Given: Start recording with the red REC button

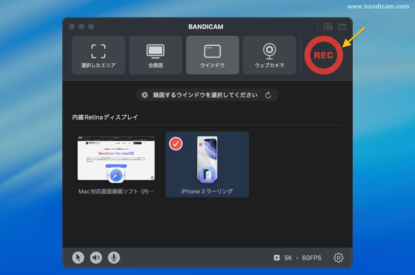Looking at the screenshot, I should 323,55.
